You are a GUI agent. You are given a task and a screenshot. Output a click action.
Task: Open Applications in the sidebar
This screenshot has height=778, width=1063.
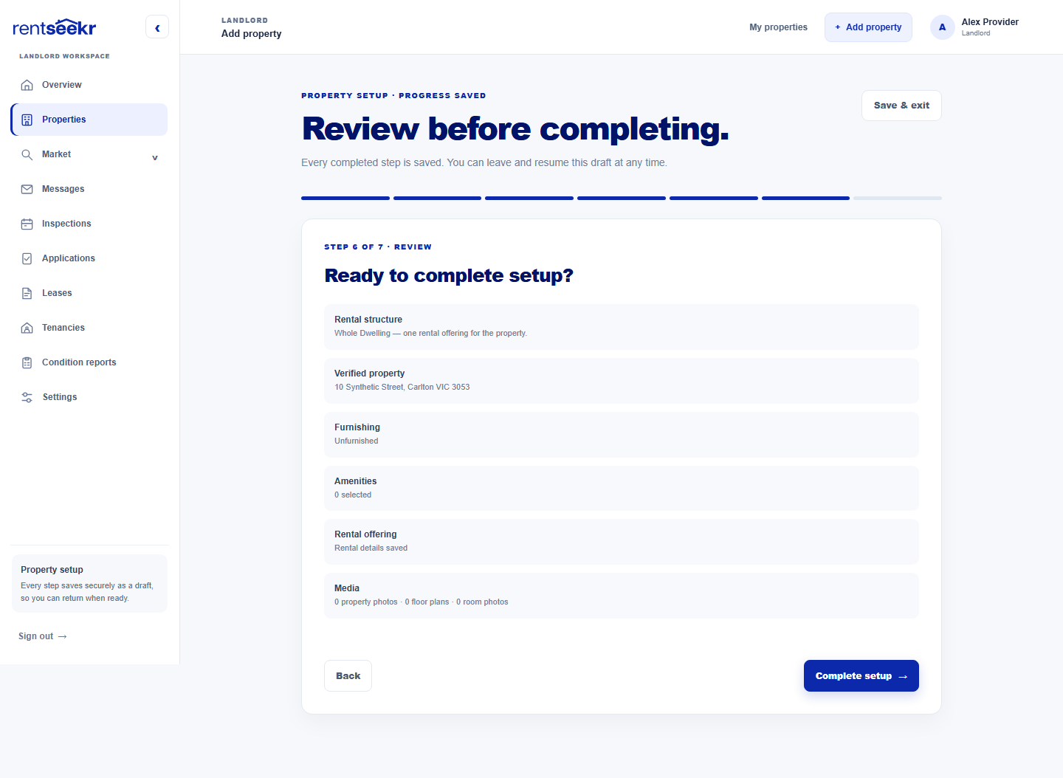pyautogui.click(x=89, y=258)
